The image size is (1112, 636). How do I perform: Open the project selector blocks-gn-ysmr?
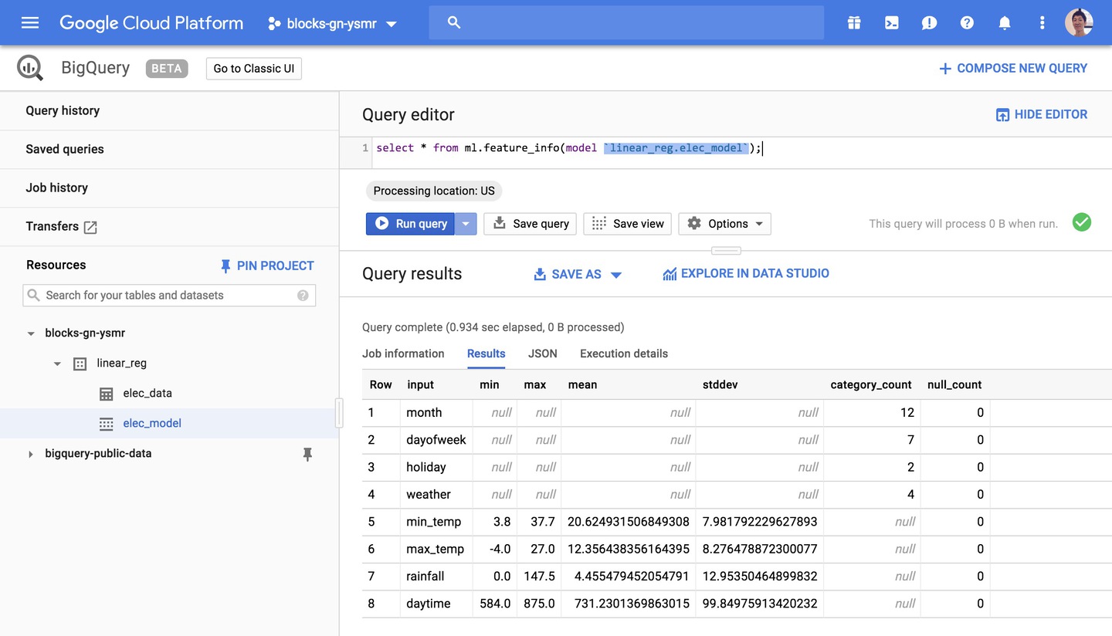click(332, 23)
